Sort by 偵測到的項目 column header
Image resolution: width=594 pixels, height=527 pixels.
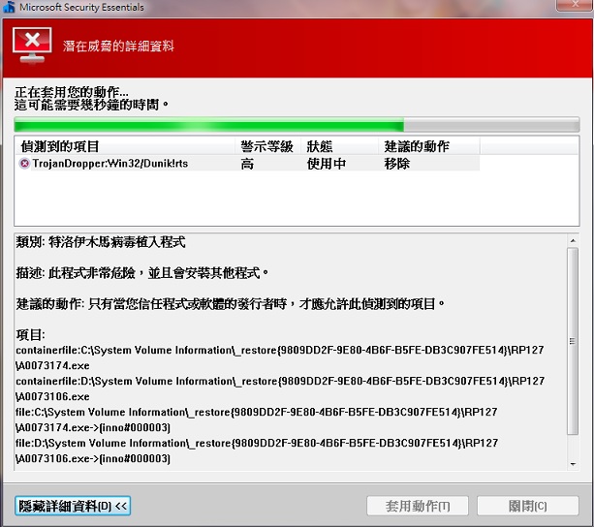coord(125,146)
